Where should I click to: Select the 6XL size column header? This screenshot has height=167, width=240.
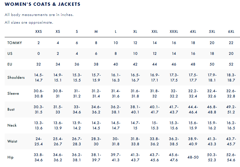click(x=231, y=32)
